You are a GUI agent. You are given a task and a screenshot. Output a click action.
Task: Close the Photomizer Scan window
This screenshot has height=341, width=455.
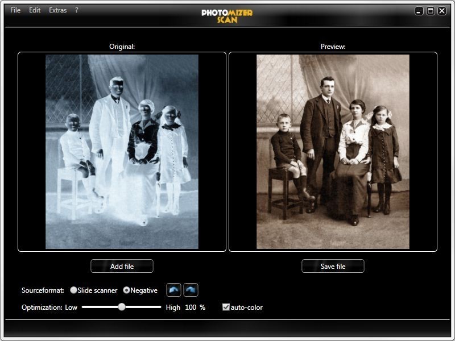(x=442, y=11)
